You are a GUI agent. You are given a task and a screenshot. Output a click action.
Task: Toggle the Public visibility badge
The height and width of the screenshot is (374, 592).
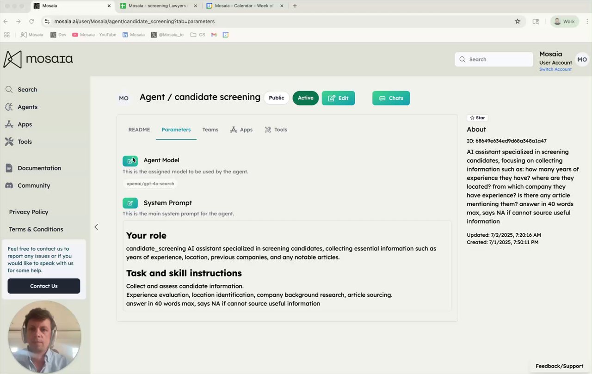click(x=277, y=98)
